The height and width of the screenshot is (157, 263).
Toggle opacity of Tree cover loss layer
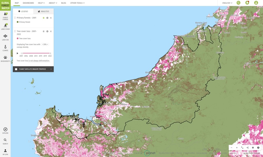click(x=44, y=31)
